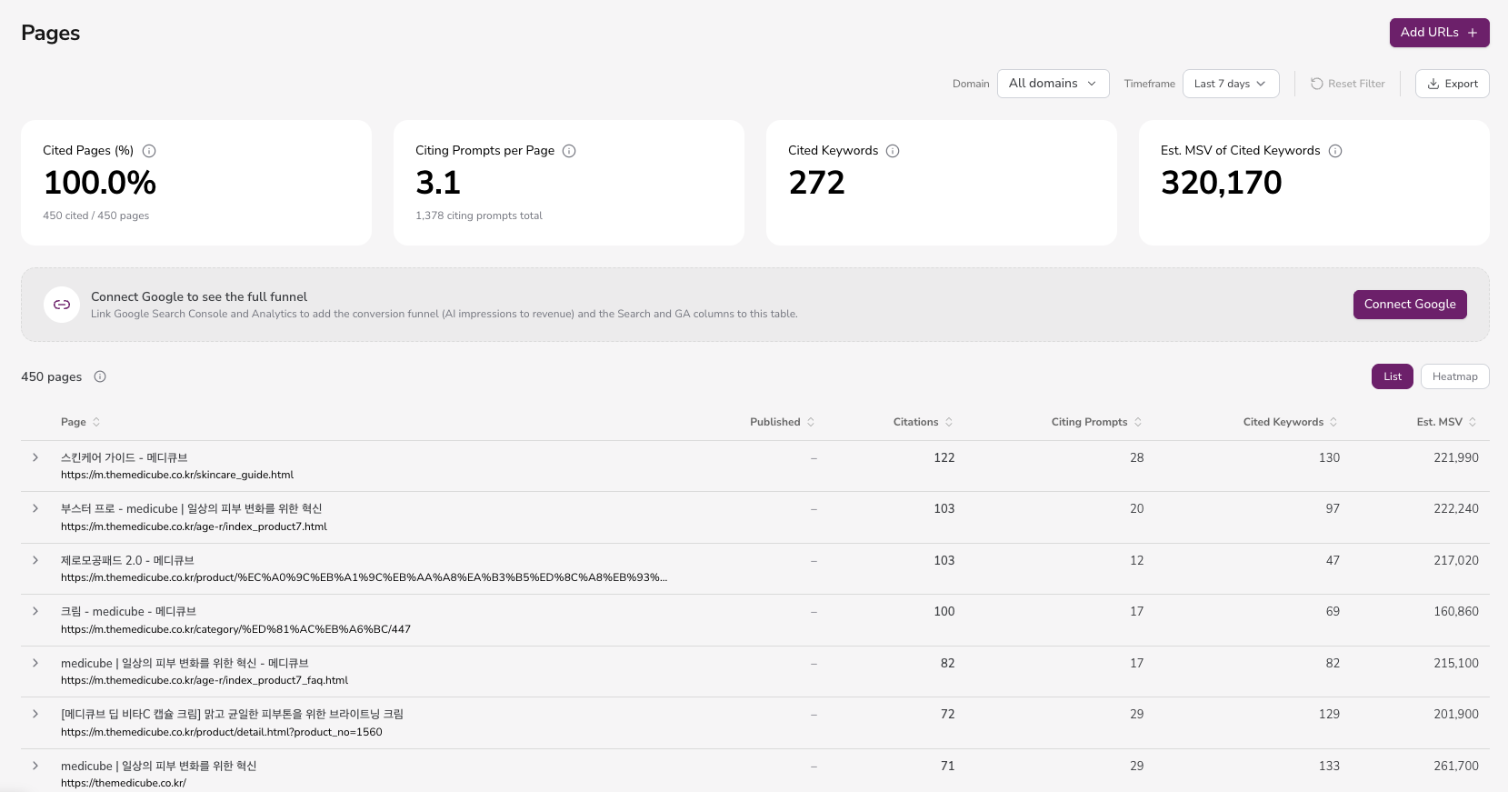The image size is (1508, 792).
Task: Expand the product_no=1560 page row
Action: point(35,714)
